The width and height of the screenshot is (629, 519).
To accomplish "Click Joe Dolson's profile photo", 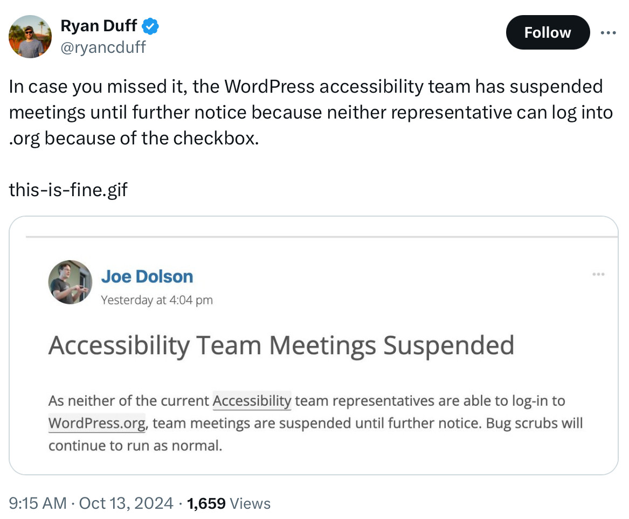I will point(70,282).
